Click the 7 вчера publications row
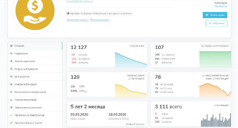 pyautogui.click(x=162, y=114)
